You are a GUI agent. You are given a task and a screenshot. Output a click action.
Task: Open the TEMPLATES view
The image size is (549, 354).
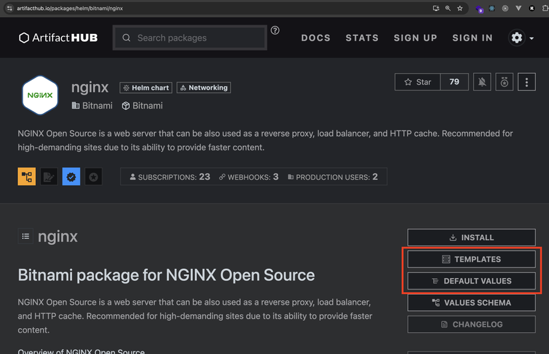pos(471,259)
